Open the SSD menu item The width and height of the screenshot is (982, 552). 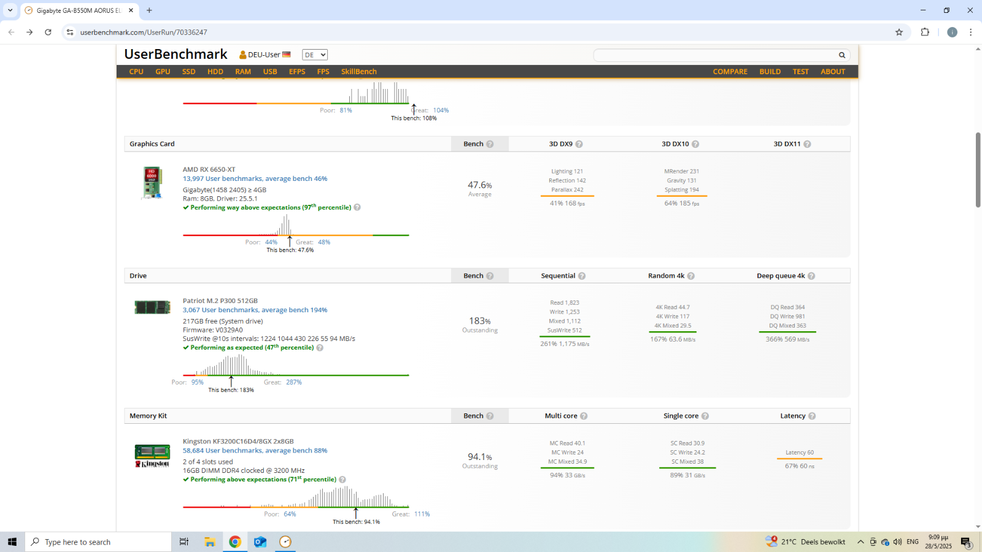click(188, 72)
